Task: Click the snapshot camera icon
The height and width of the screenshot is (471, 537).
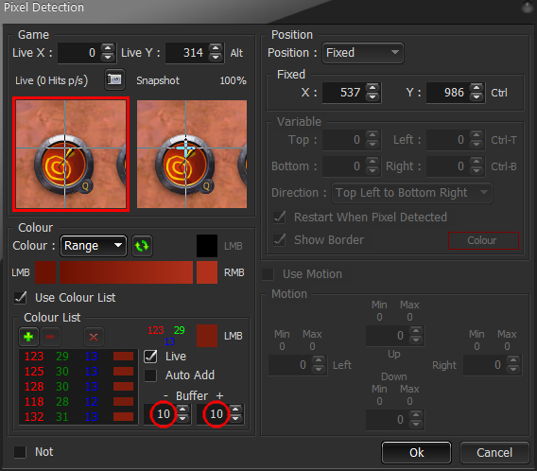Action: [114, 79]
